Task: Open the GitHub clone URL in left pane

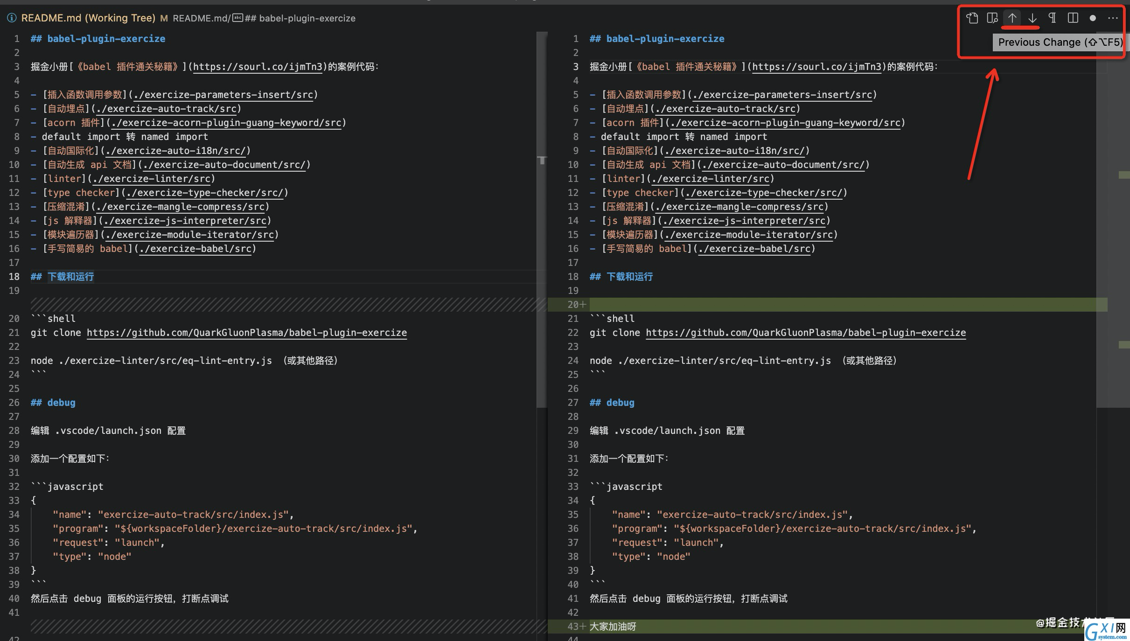Action: pyautogui.click(x=247, y=333)
